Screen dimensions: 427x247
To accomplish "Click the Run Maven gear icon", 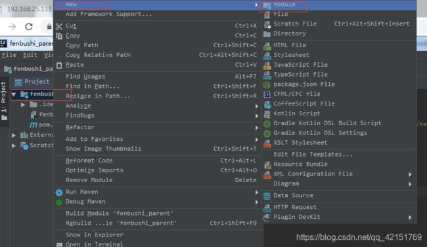I will tap(59, 193).
